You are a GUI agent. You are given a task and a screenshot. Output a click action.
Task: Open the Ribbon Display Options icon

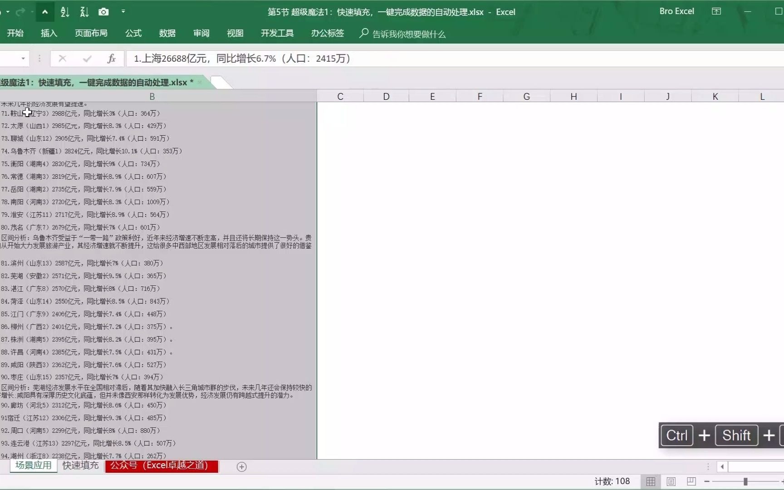coord(716,11)
